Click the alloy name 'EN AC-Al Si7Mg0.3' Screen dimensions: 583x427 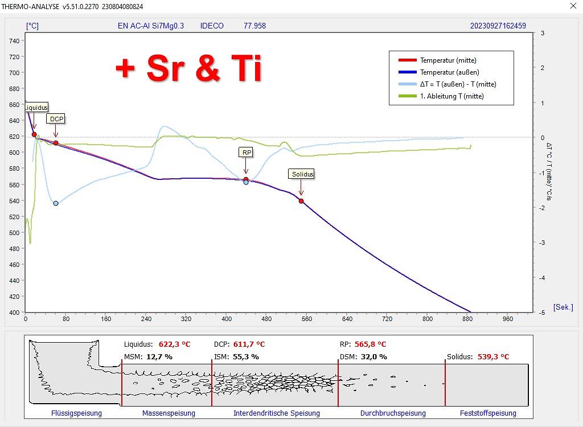[150, 26]
